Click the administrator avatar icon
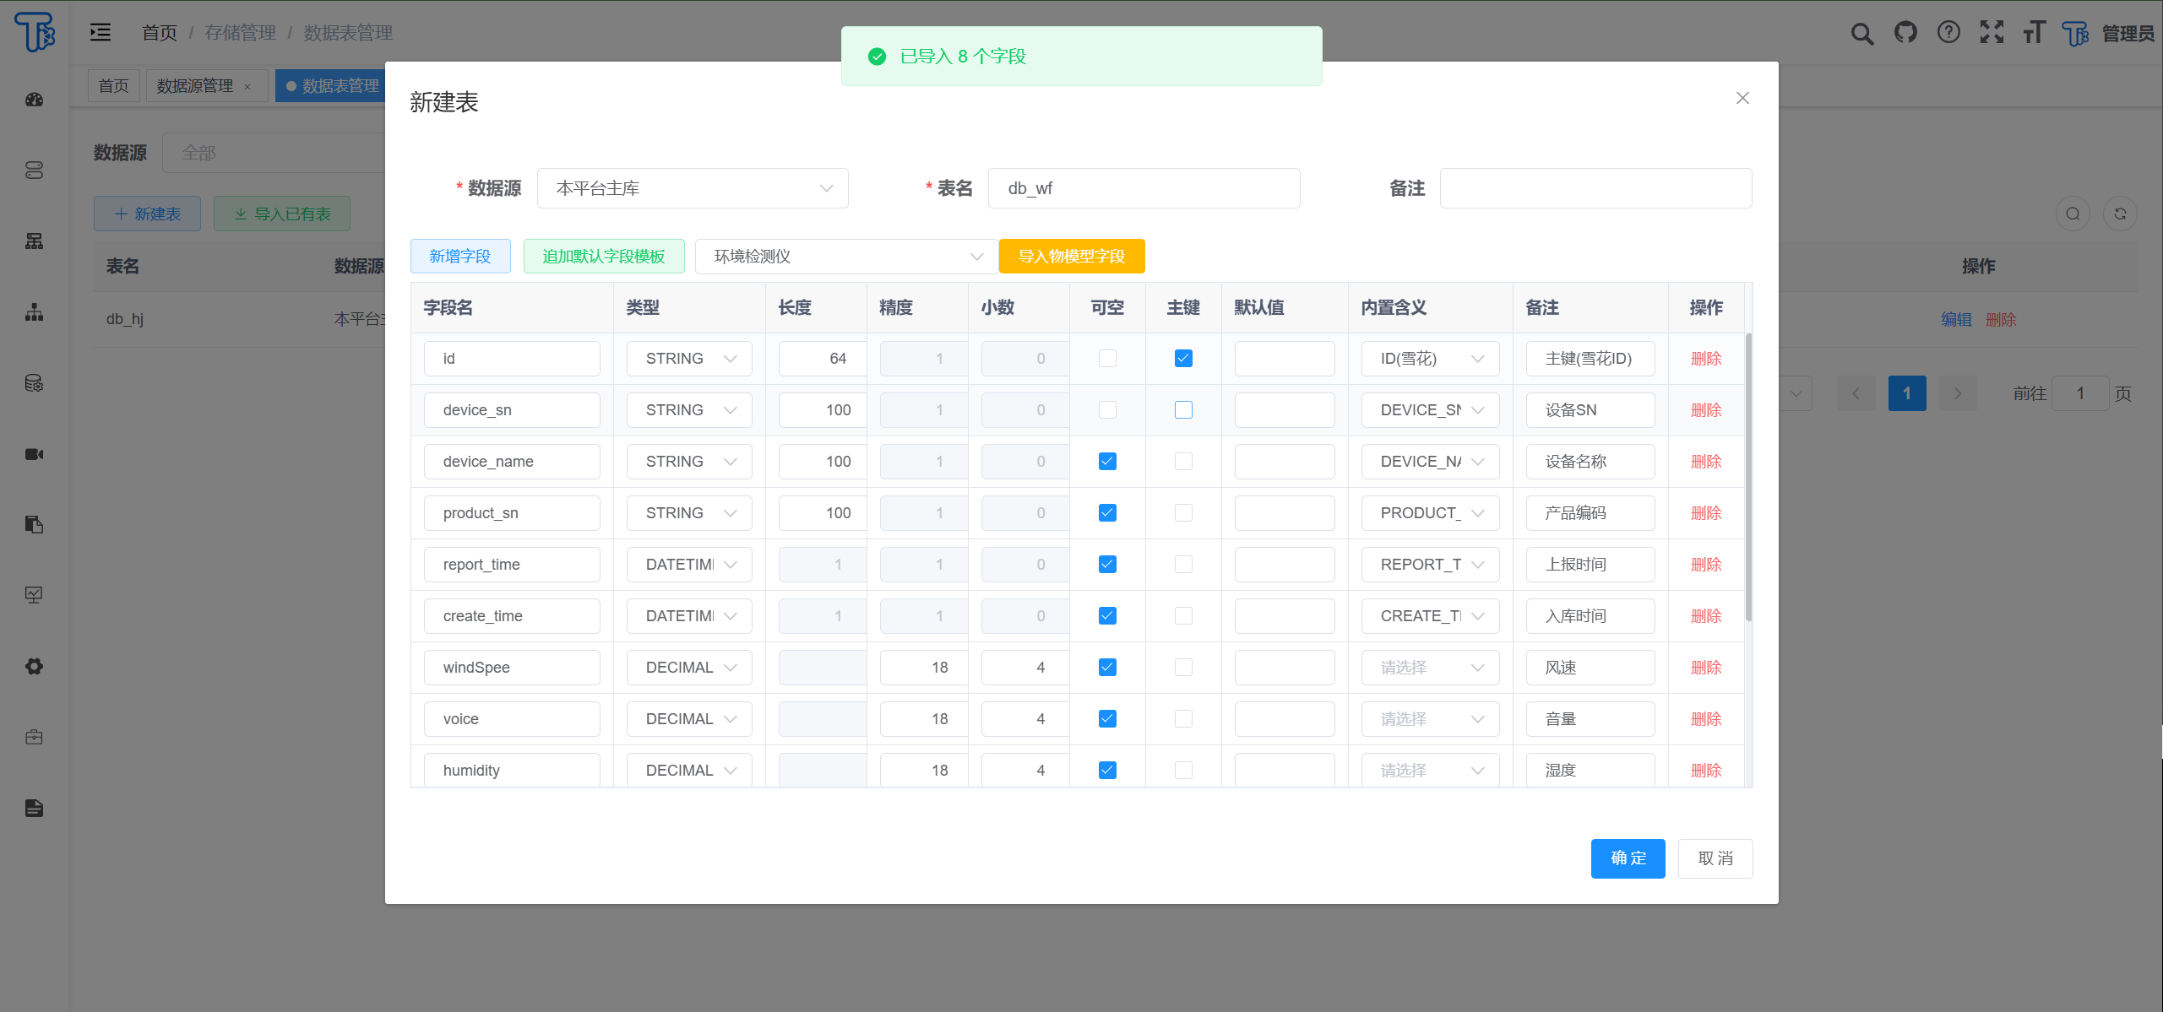Screen dimensions: 2163x1012 2075,33
